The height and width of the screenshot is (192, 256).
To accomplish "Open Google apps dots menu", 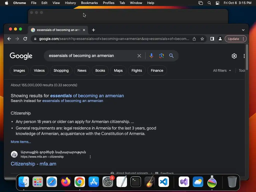I will (244, 56).
